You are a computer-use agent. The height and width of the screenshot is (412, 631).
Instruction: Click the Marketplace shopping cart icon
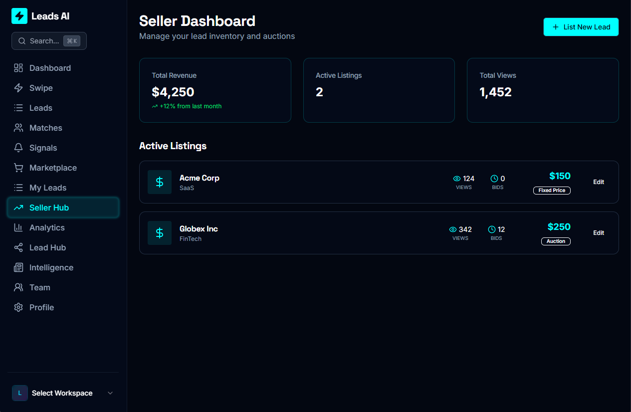click(18, 168)
